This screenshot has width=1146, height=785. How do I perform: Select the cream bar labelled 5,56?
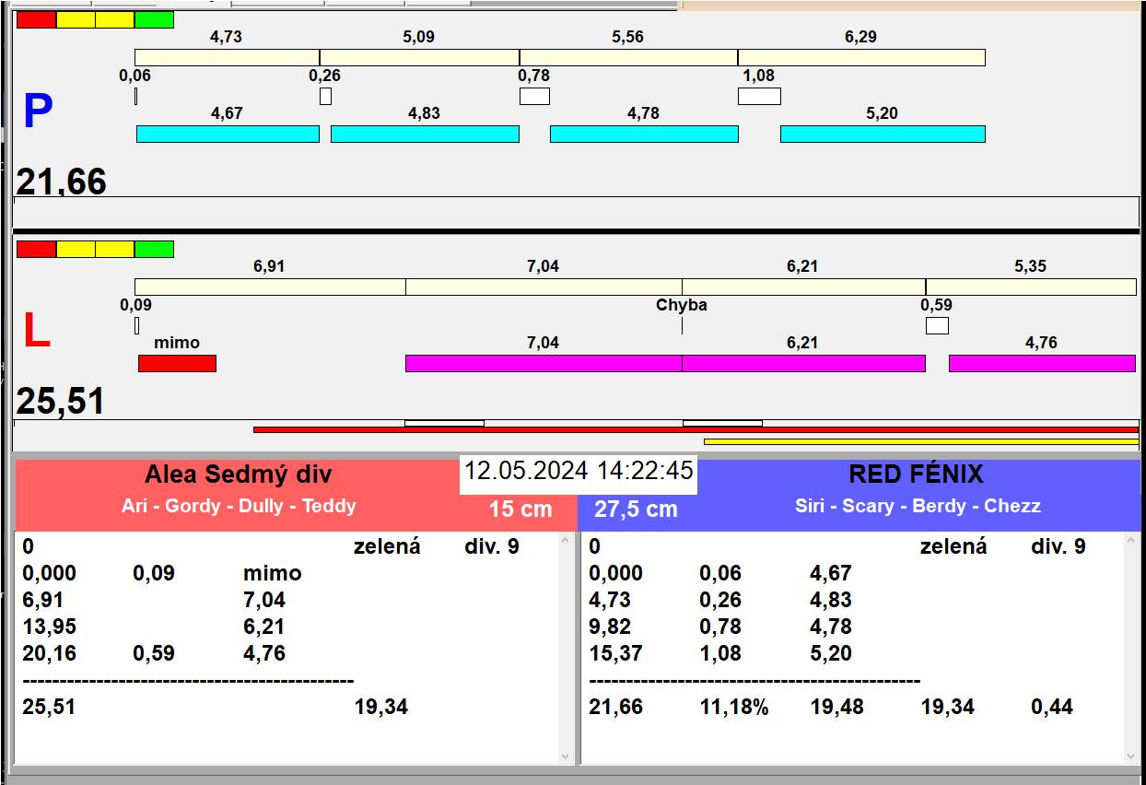pyautogui.click(x=628, y=57)
